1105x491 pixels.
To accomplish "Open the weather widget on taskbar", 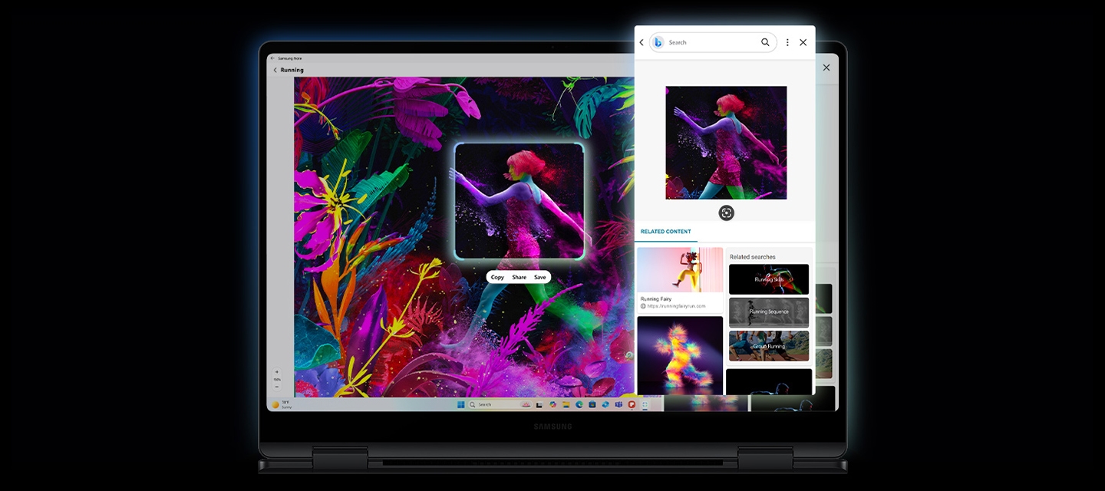I will 282,404.
